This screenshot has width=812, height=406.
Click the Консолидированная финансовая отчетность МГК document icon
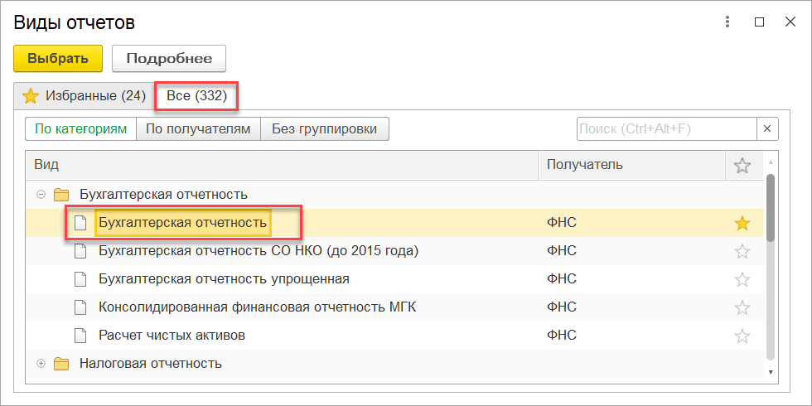[x=80, y=307]
